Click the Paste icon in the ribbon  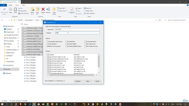coord(15,9)
